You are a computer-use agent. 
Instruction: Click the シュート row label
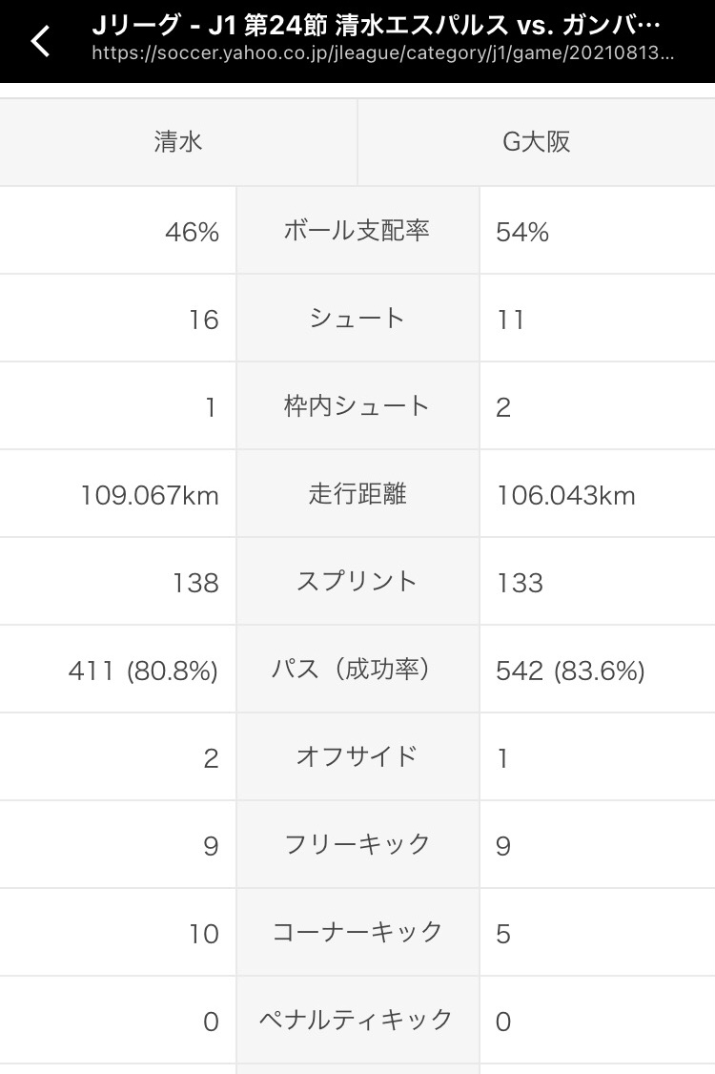pos(357,319)
